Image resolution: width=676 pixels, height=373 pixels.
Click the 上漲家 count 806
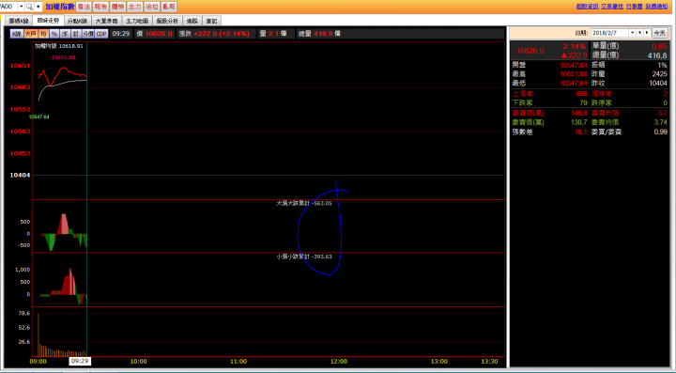[x=581, y=94]
